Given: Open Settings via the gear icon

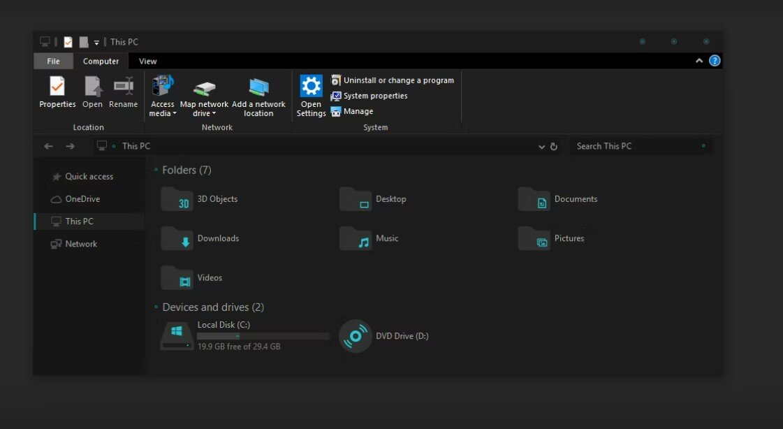Looking at the screenshot, I should point(311,86).
